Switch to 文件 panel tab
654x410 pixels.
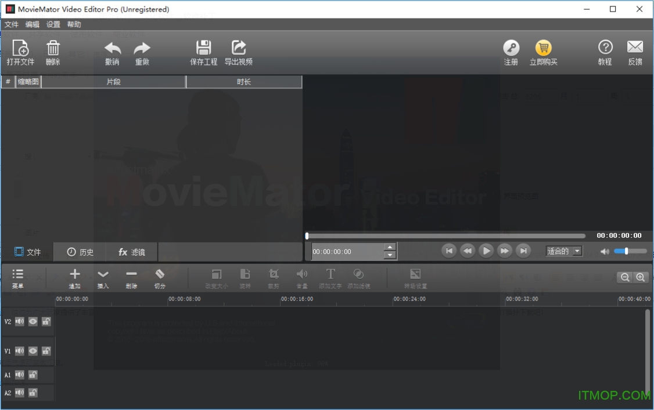coord(27,252)
